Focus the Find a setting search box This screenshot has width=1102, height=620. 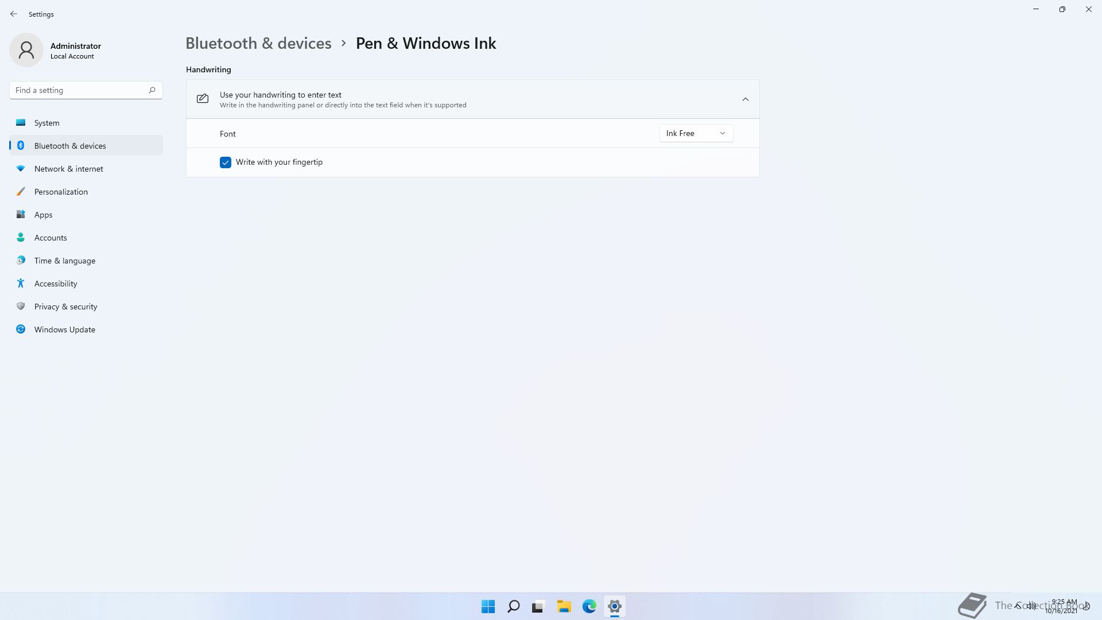pyautogui.click(x=86, y=90)
